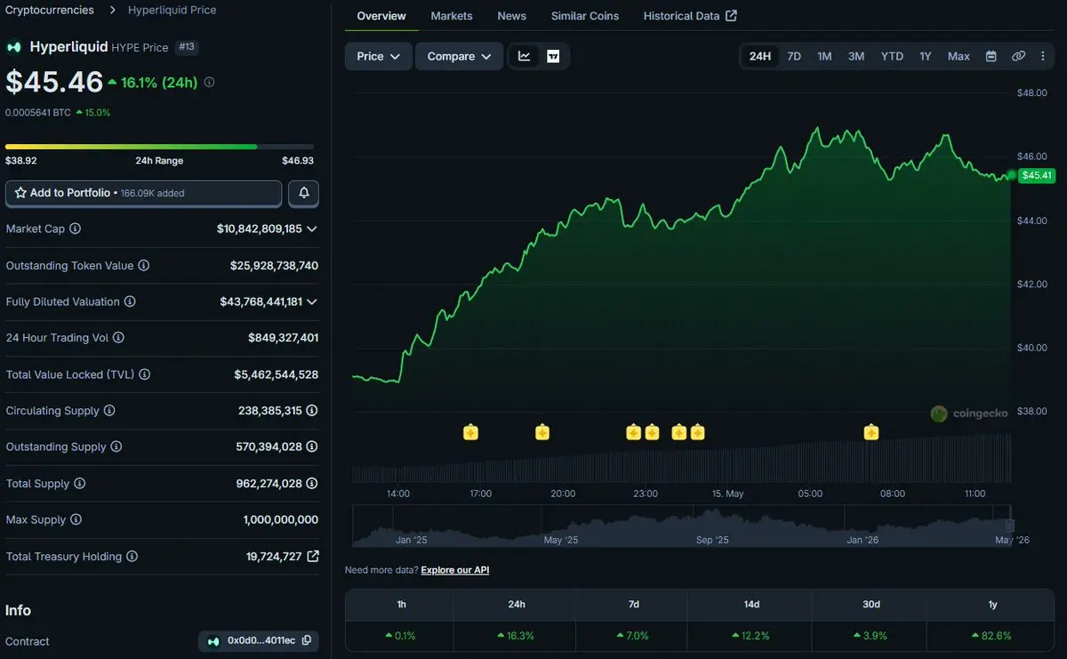This screenshot has height=659, width=1067.
Task: Click the price alert bell icon
Action: coord(304,193)
